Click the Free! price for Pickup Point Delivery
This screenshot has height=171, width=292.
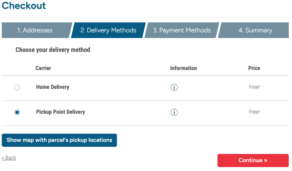click(254, 112)
